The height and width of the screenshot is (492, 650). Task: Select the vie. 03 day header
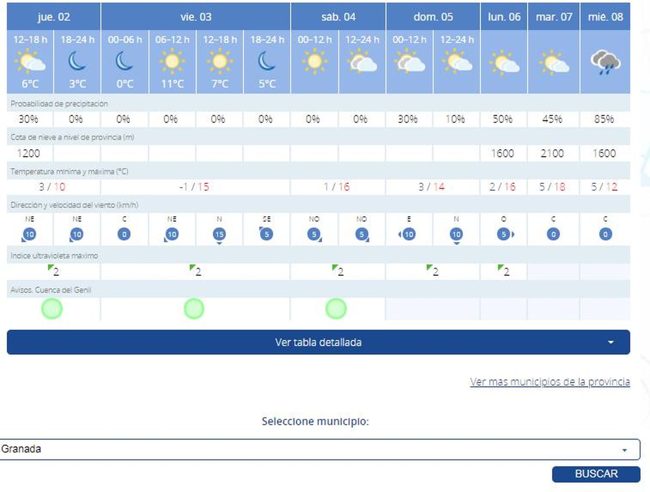click(x=196, y=17)
